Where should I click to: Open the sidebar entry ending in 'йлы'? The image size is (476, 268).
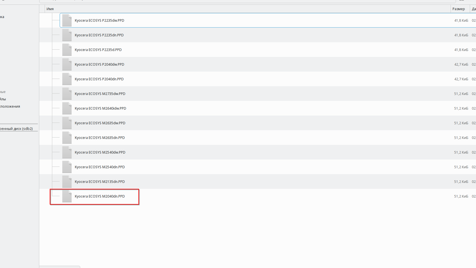(x=3, y=99)
